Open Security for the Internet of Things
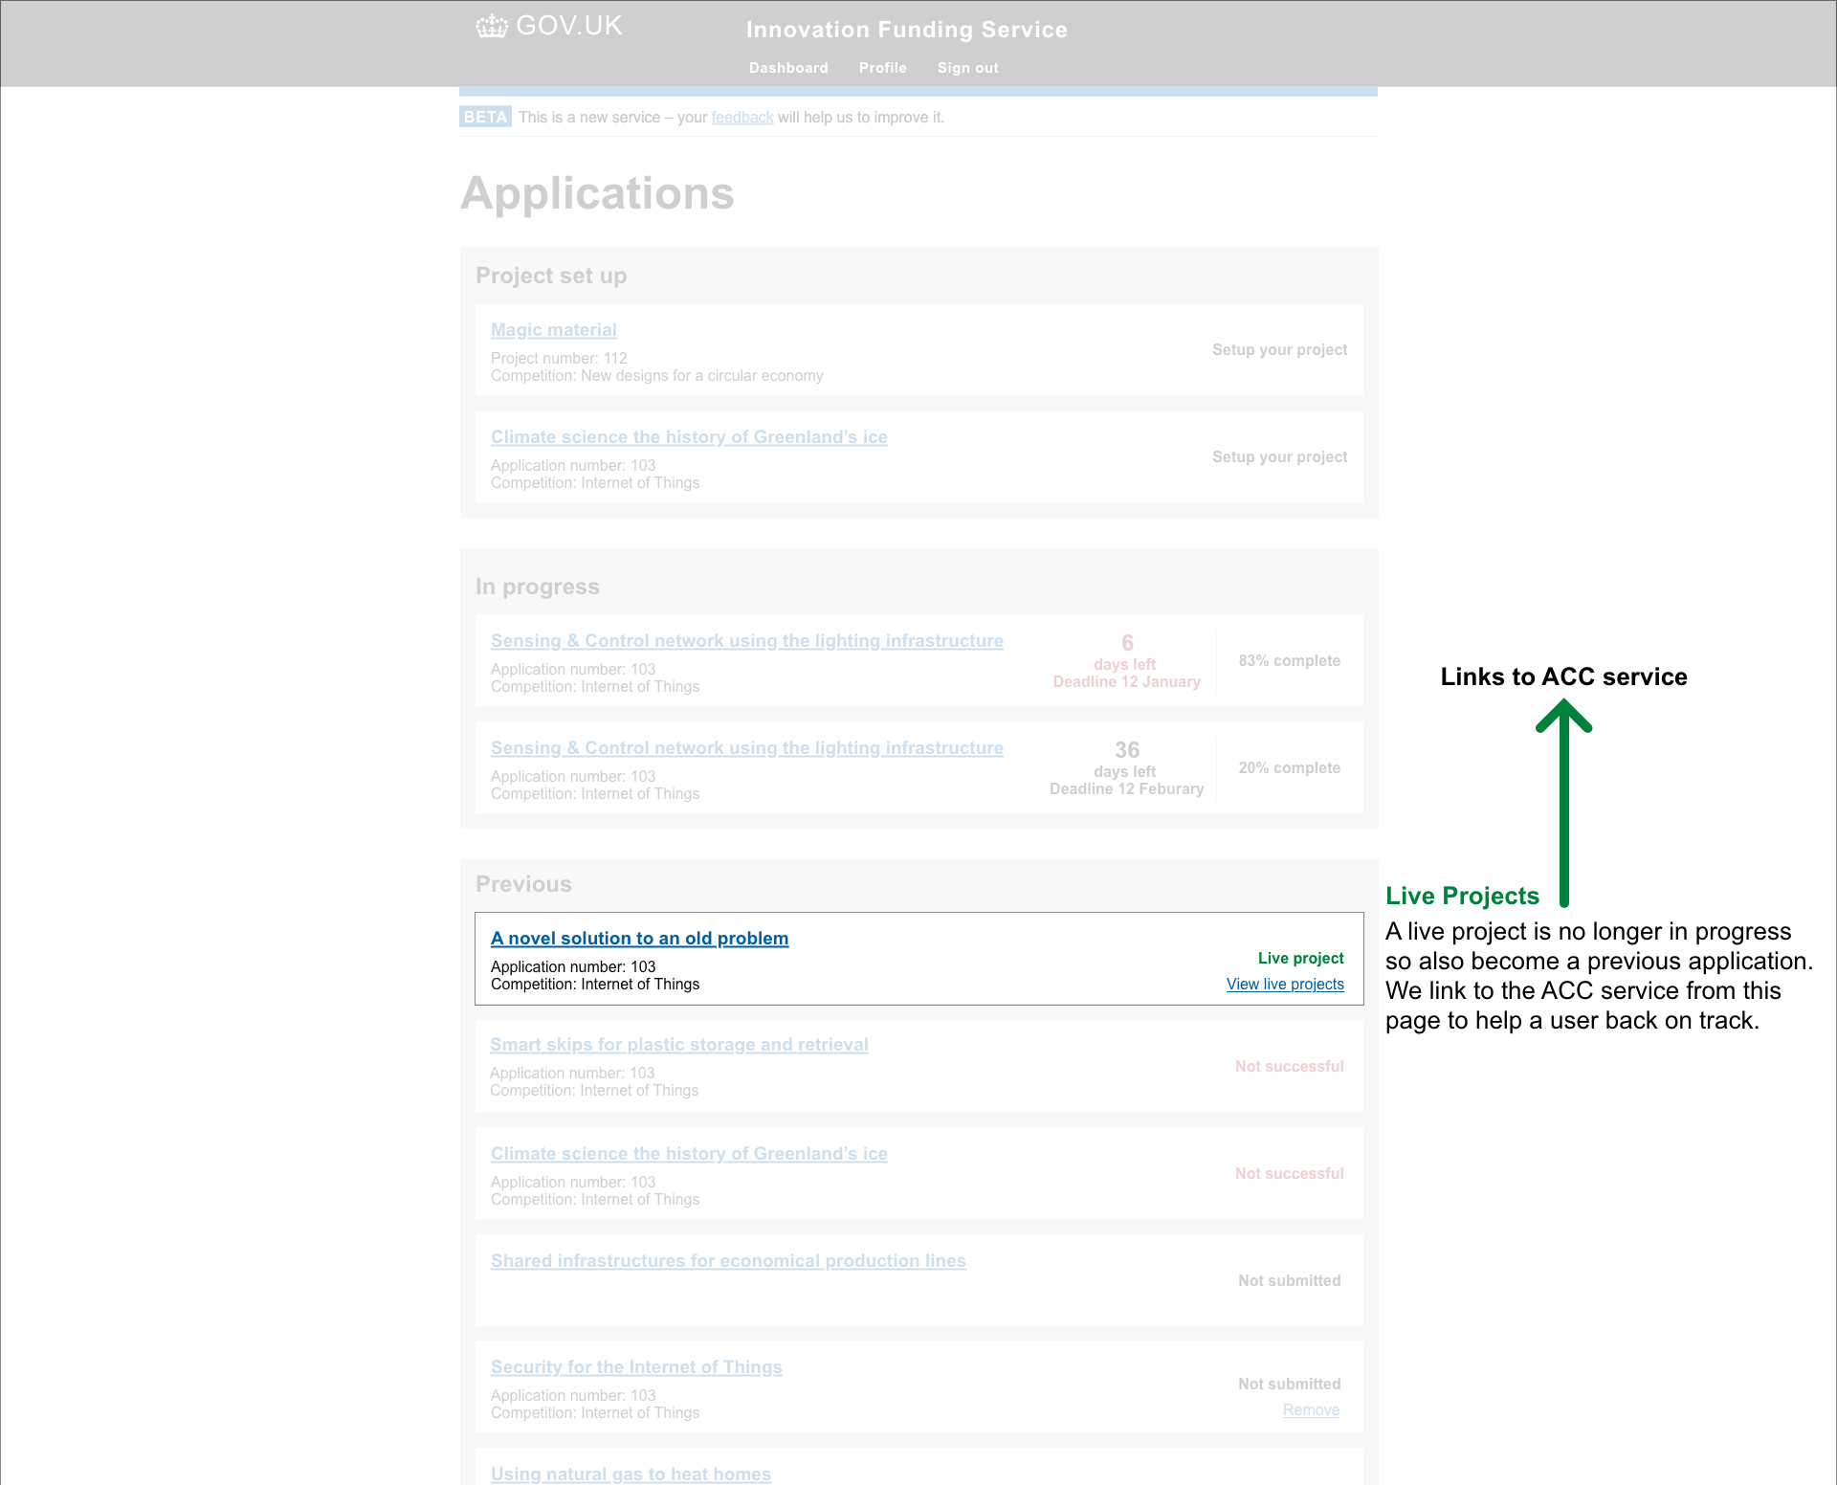This screenshot has height=1485, width=1837. tap(636, 1367)
